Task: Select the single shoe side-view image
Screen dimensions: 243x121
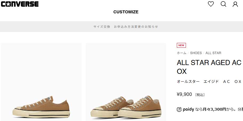Action: [x=41, y=82]
